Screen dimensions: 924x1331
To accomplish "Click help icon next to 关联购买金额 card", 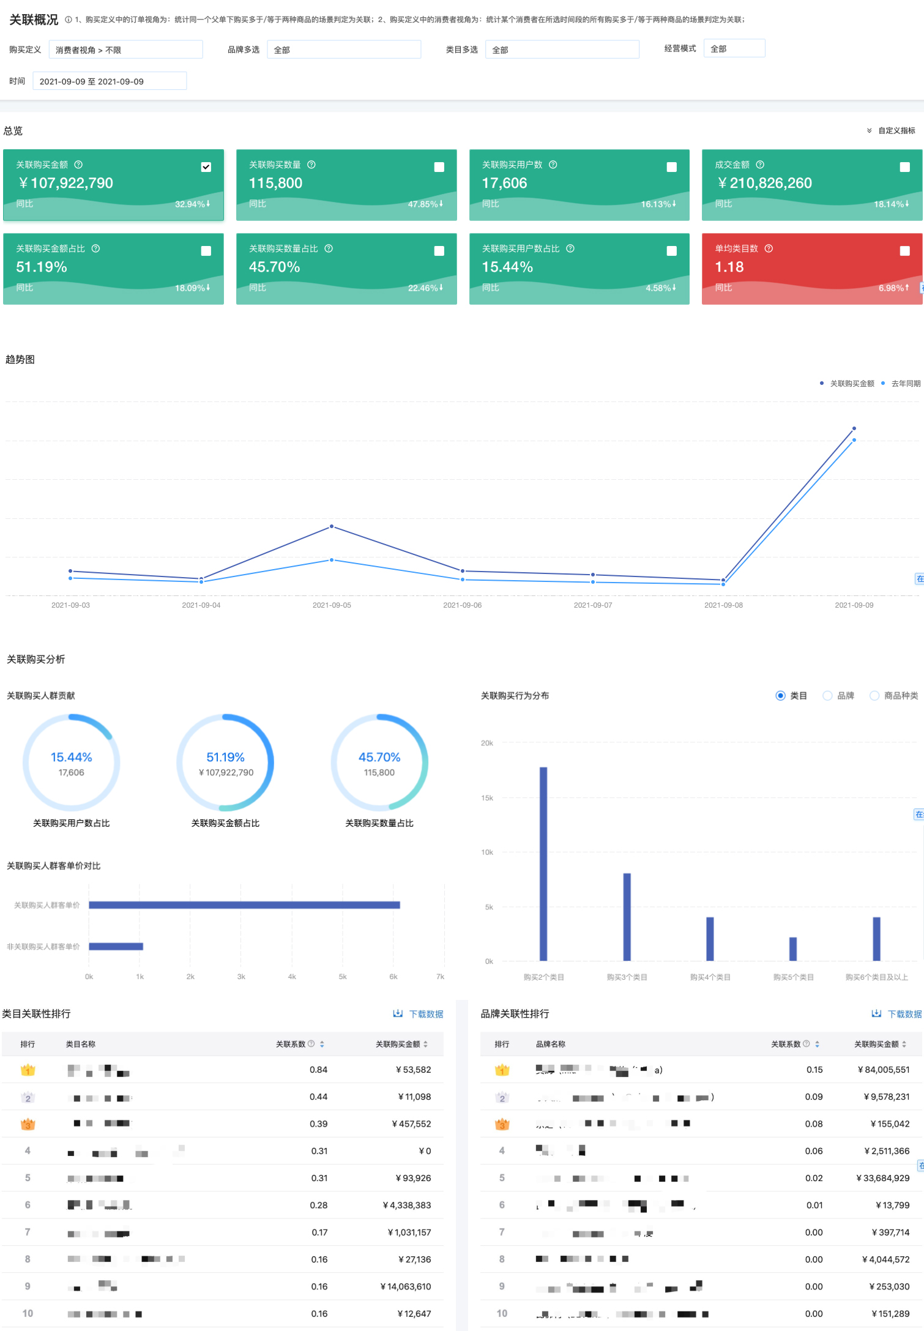I will [x=78, y=165].
